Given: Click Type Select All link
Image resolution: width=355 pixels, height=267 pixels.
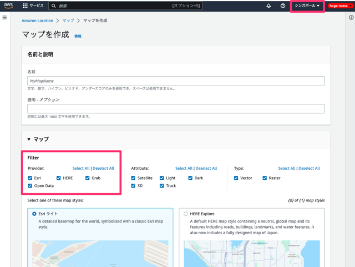Looking at the screenshot, I should tap(287, 168).
